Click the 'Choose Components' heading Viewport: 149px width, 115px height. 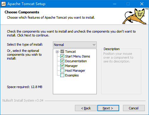[22, 12]
